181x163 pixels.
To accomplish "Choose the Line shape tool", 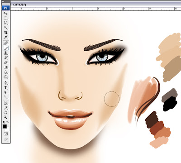I will pos(5,97).
